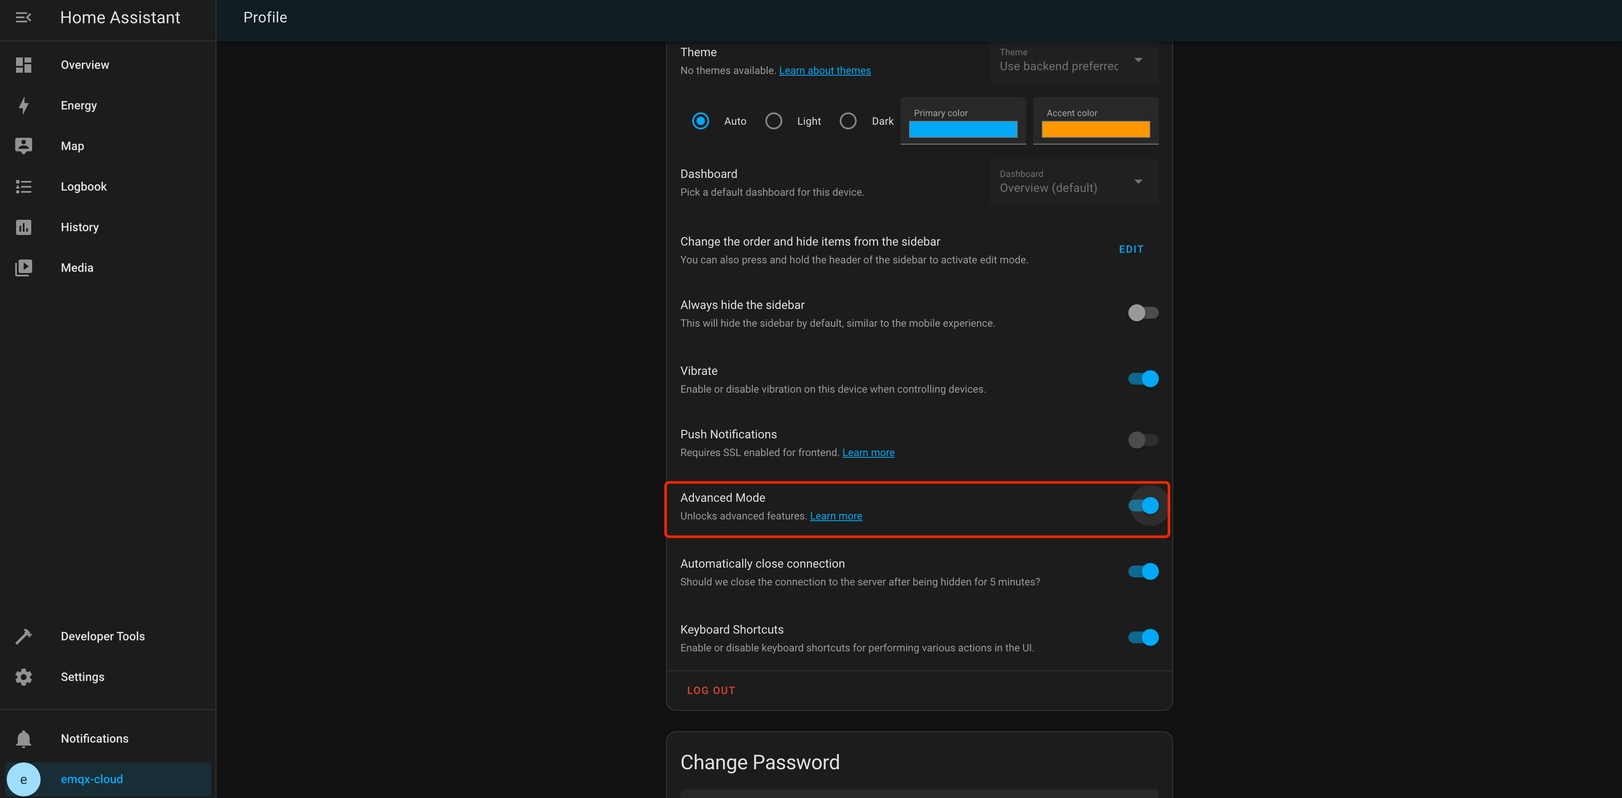
Task: Select the Energy lightning icon
Action: pos(23,105)
